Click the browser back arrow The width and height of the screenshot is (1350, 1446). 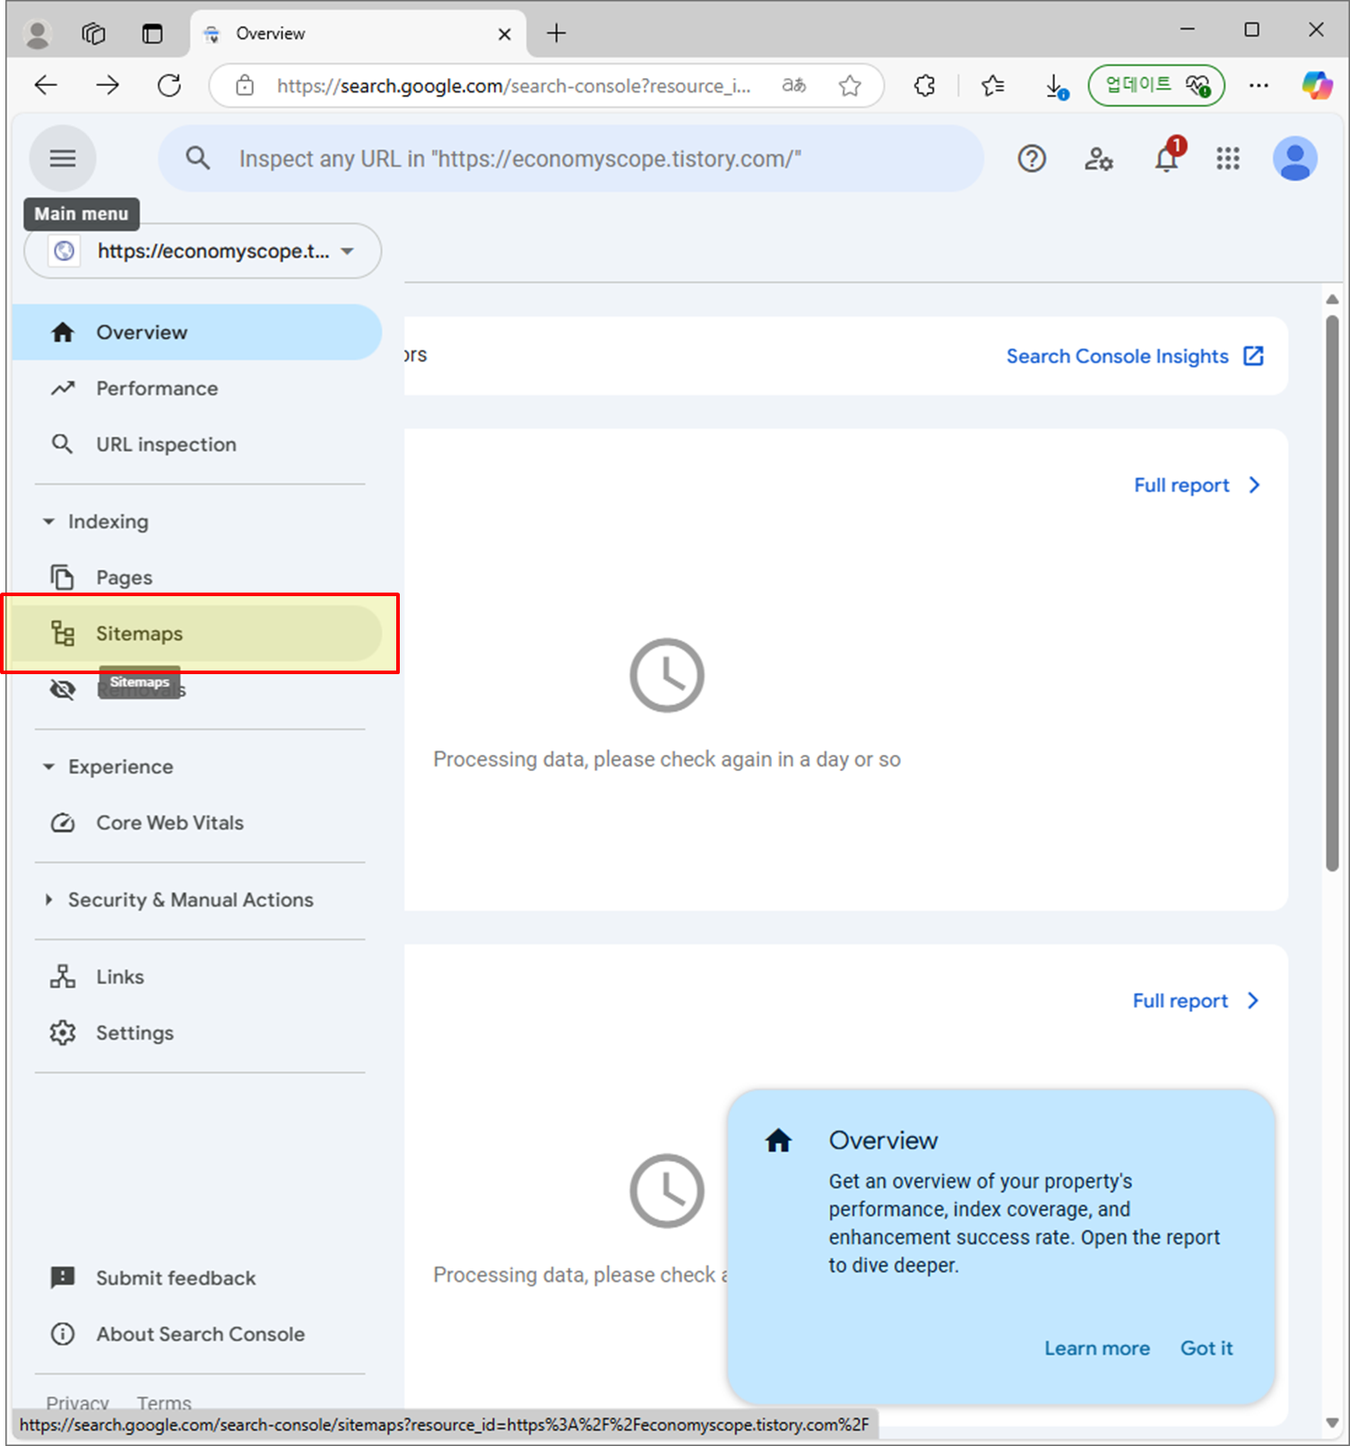coord(46,85)
